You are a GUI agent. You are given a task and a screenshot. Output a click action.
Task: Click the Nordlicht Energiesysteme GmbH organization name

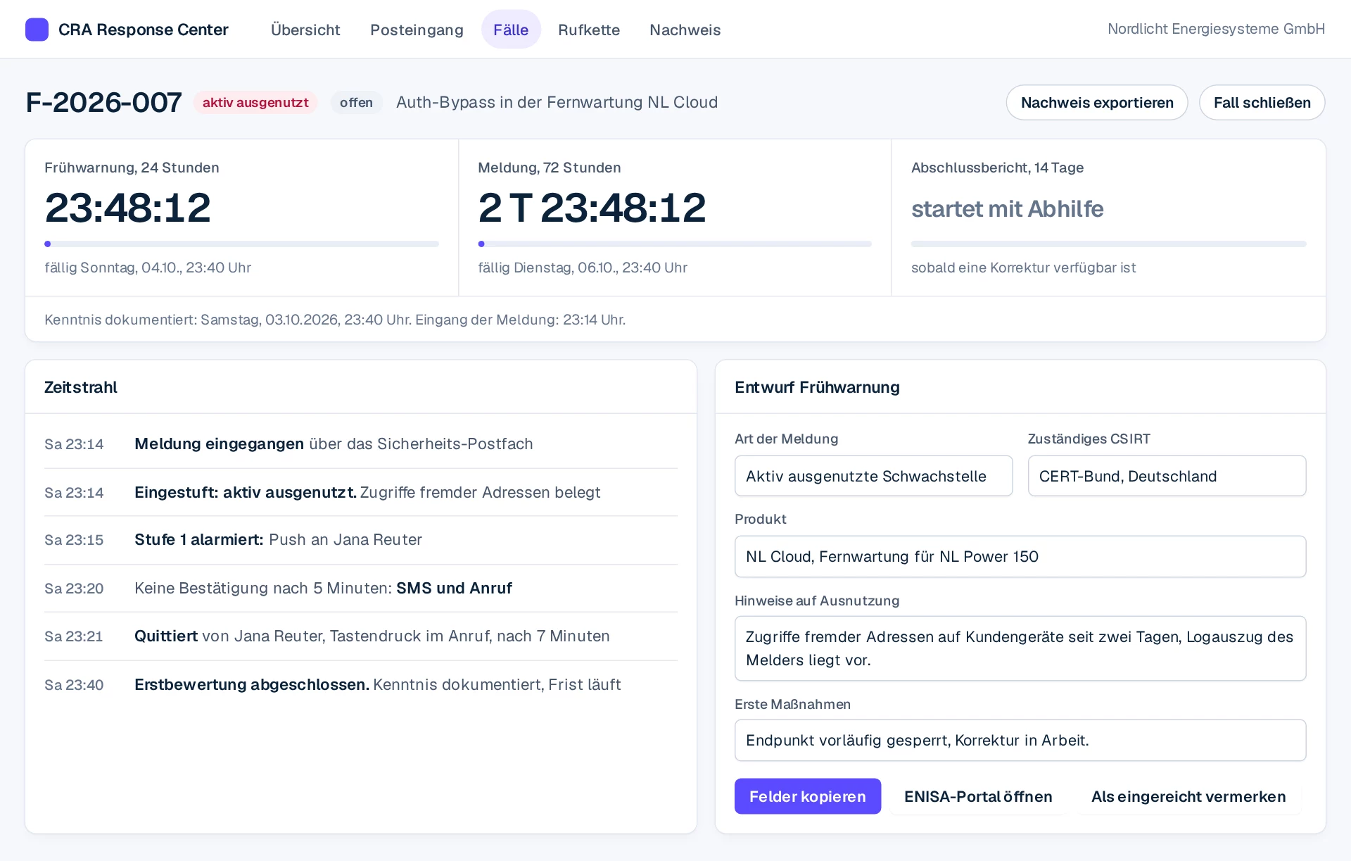pyautogui.click(x=1216, y=29)
